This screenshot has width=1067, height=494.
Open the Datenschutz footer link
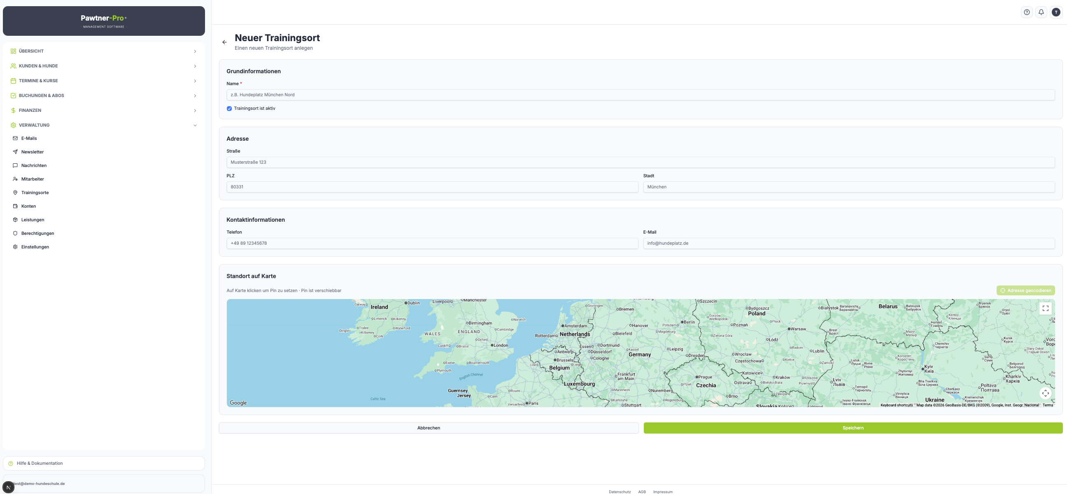point(620,492)
